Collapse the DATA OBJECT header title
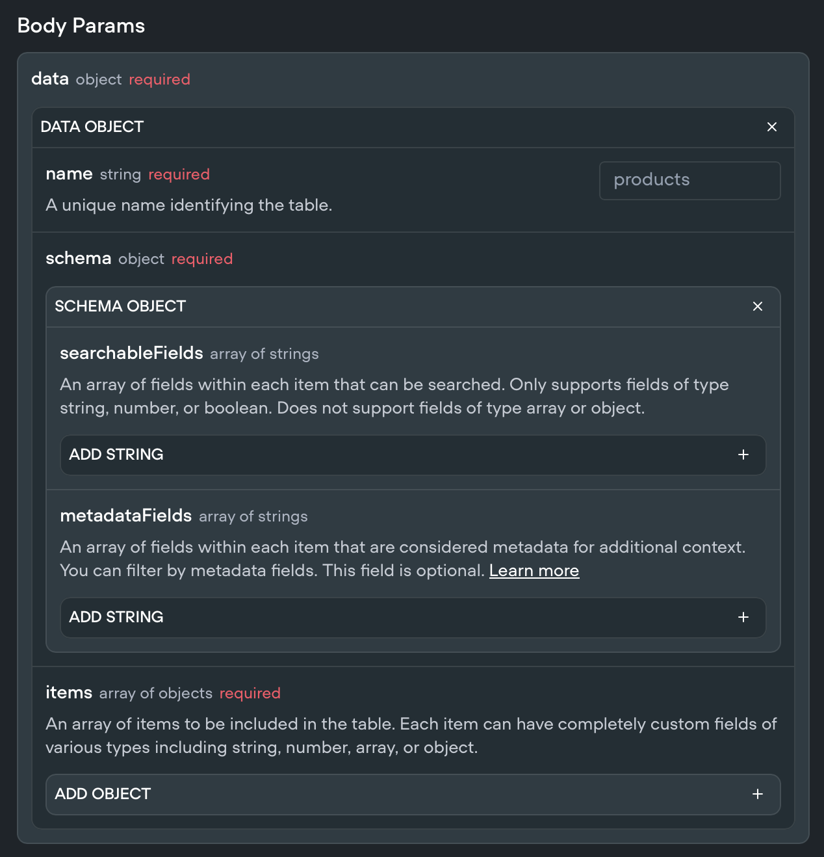Screen dimensions: 824x857 tap(92, 127)
